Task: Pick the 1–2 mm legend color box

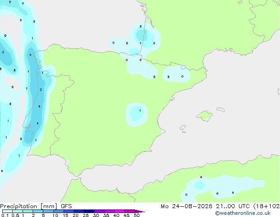Action: [28, 211]
